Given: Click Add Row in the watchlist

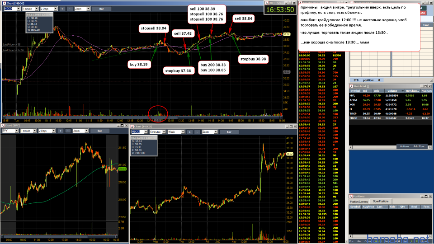Looking at the screenshot, I should (419, 146).
